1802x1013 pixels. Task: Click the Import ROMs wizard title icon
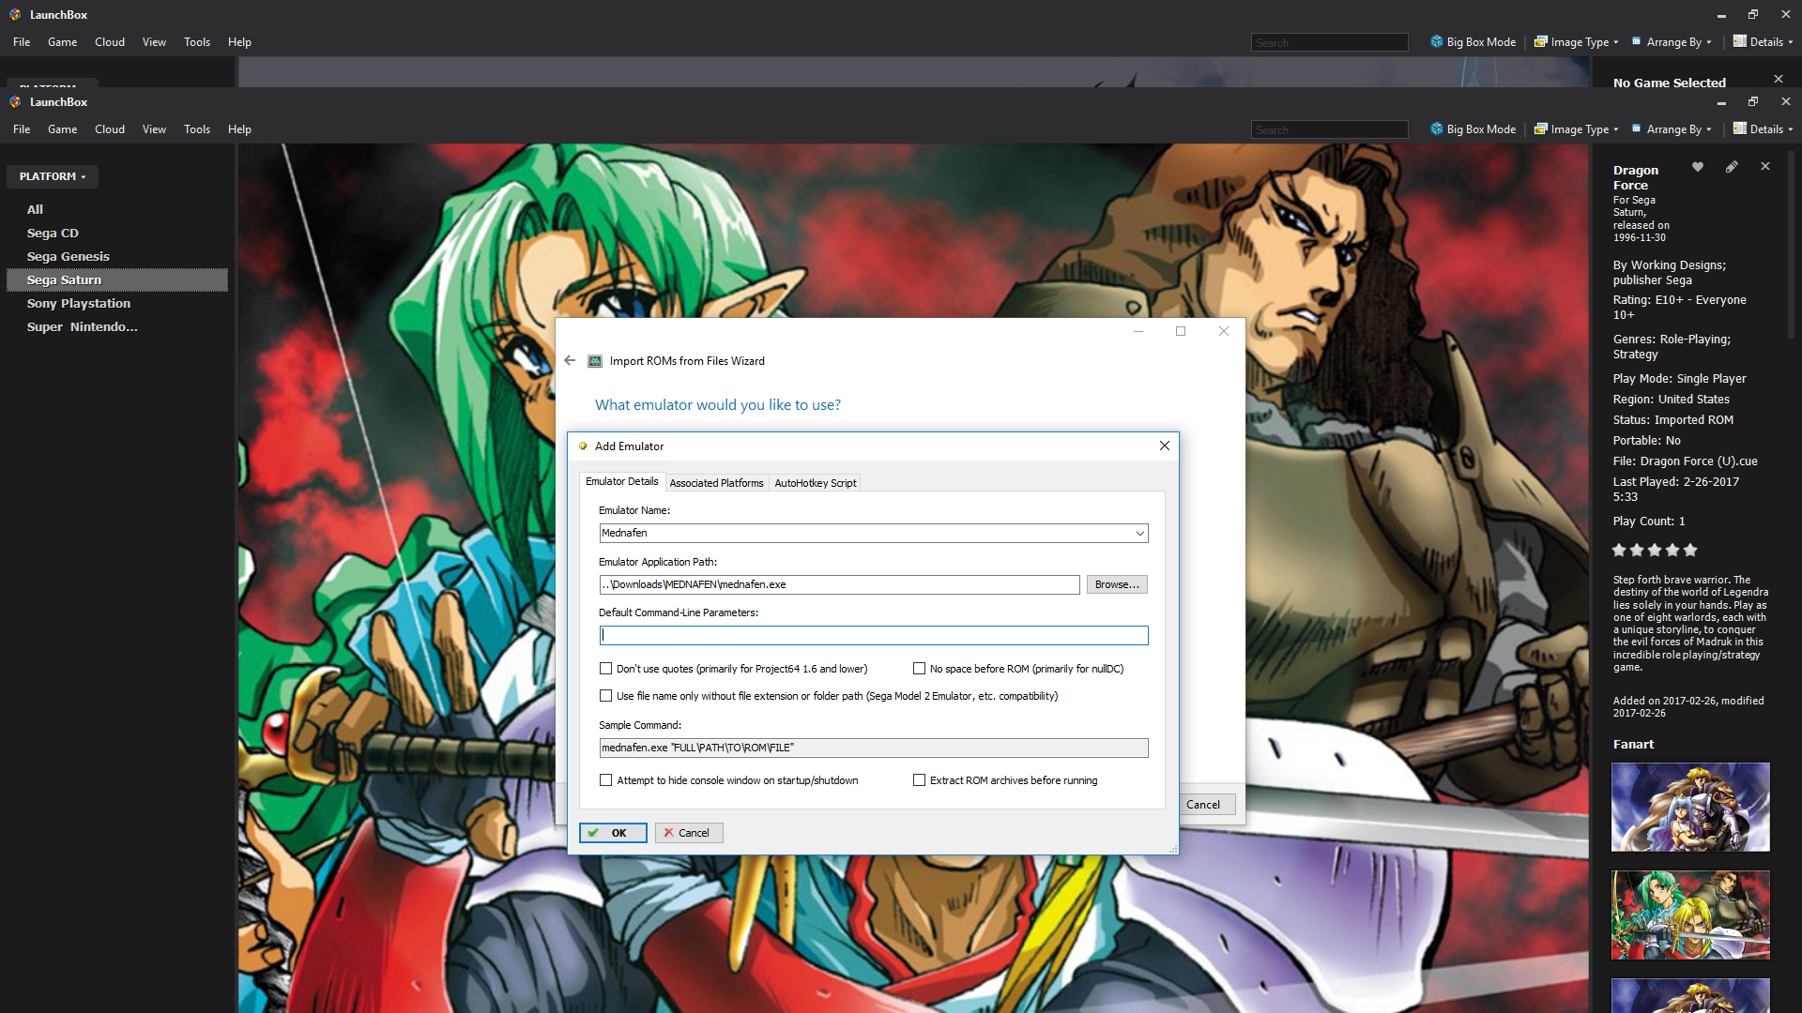click(595, 361)
